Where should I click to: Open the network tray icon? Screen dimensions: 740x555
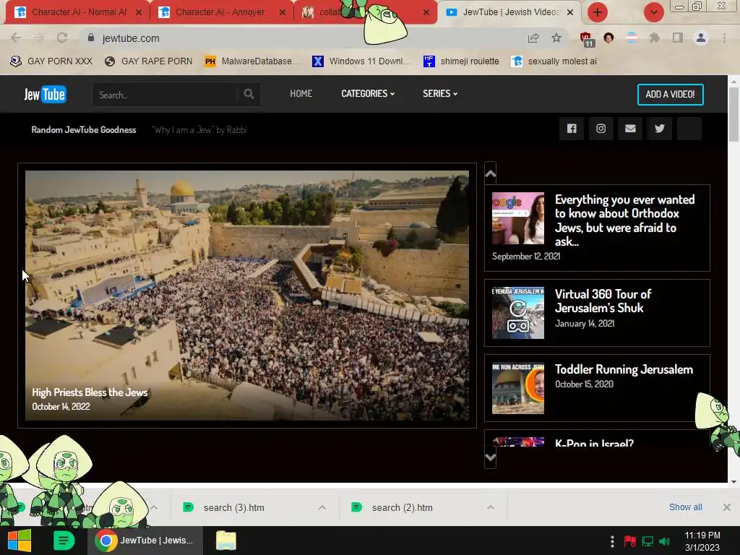coord(647,541)
